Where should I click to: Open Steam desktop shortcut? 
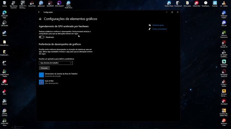[x=4, y=33]
